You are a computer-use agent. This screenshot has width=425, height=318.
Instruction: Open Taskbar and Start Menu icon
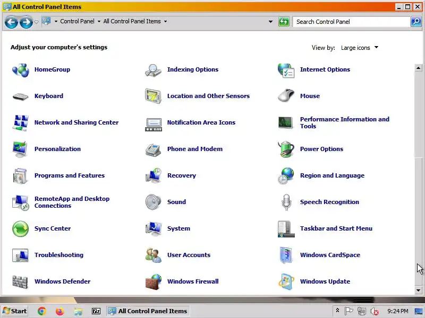(x=286, y=229)
